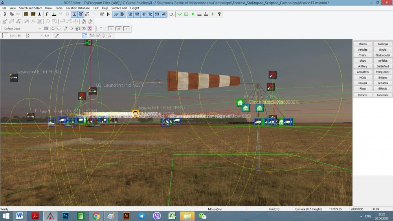Screen dimensions: 393x221
Task: Toggle the MCU TRR filter button
Action: 137,14
